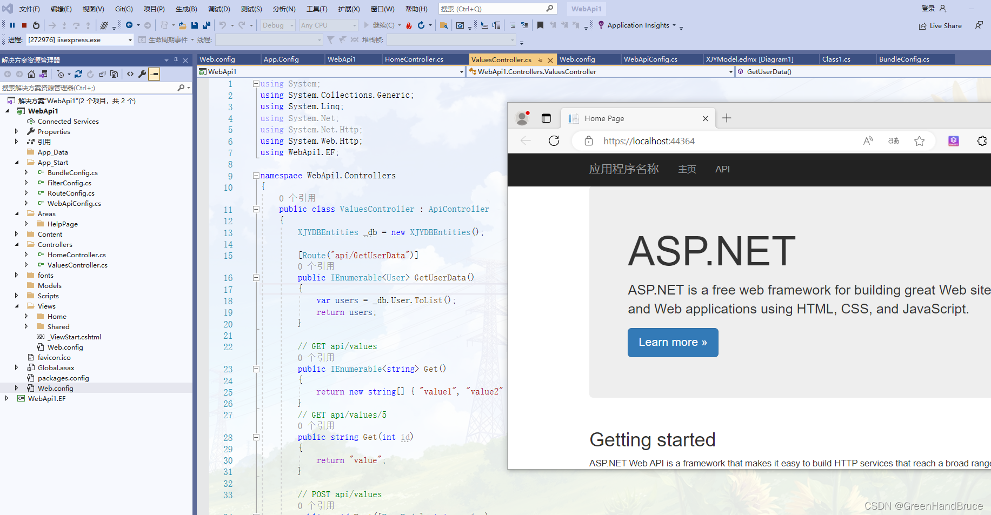Collapse the GetUserData method code block
Viewport: 991px width, 515px height.
(x=256, y=278)
